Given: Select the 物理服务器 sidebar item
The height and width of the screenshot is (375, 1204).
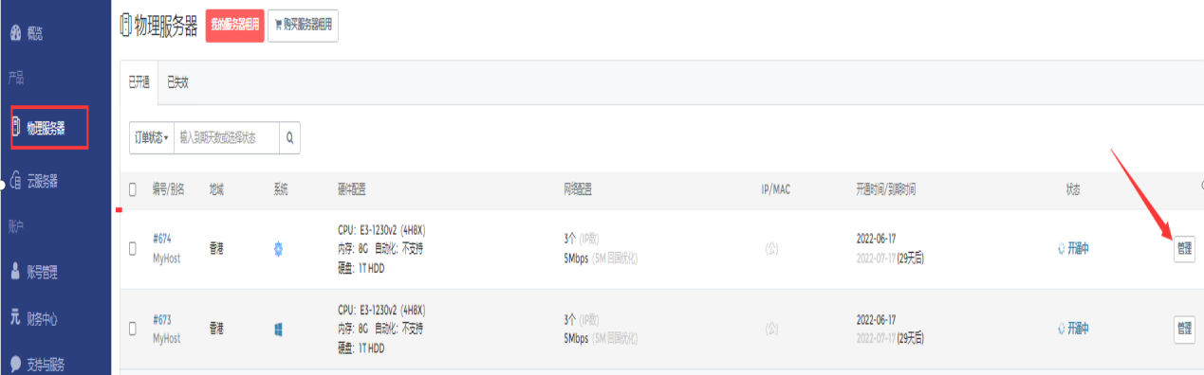Looking at the screenshot, I should click(x=49, y=128).
